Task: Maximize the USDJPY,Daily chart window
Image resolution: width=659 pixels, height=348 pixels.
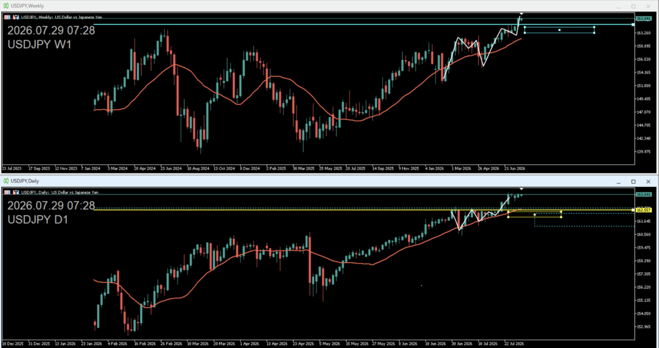Action: tap(633, 182)
